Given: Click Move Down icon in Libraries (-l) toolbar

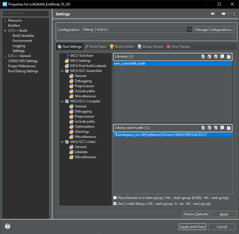Looking at the screenshot, I should (229, 57).
